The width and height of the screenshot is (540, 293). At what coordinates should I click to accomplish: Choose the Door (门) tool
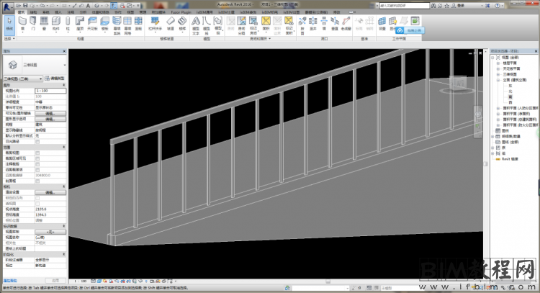[33, 24]
